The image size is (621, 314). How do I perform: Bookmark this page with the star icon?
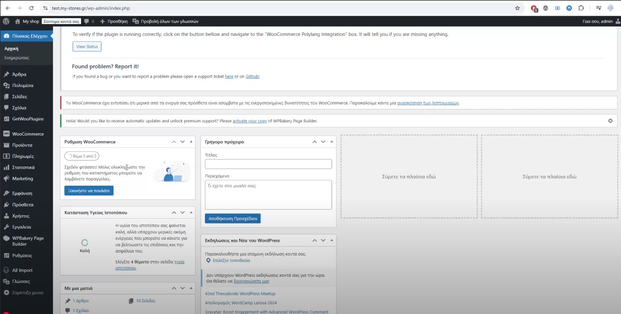click(517, 8)
